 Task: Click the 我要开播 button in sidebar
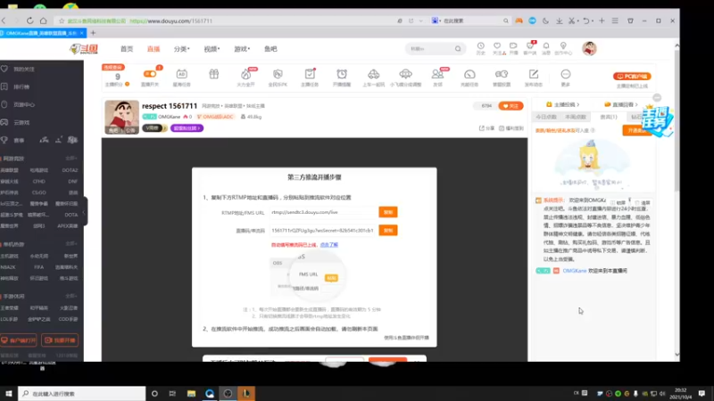[x=60, y=340]
